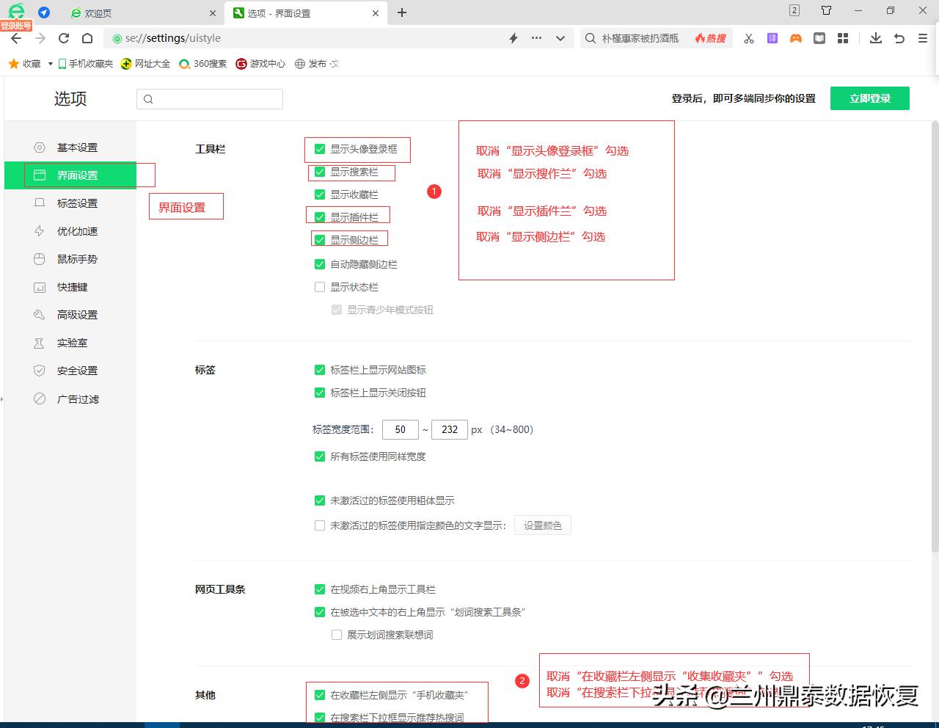Open the address bar dropdown chevron
939x728 pixels.
(561, 38)
